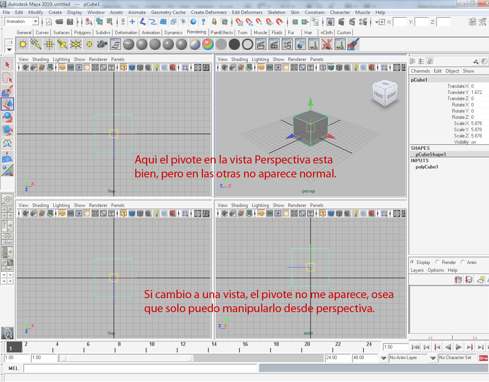
Task: Select the Anim layer radio button
Action: point(463,262)
